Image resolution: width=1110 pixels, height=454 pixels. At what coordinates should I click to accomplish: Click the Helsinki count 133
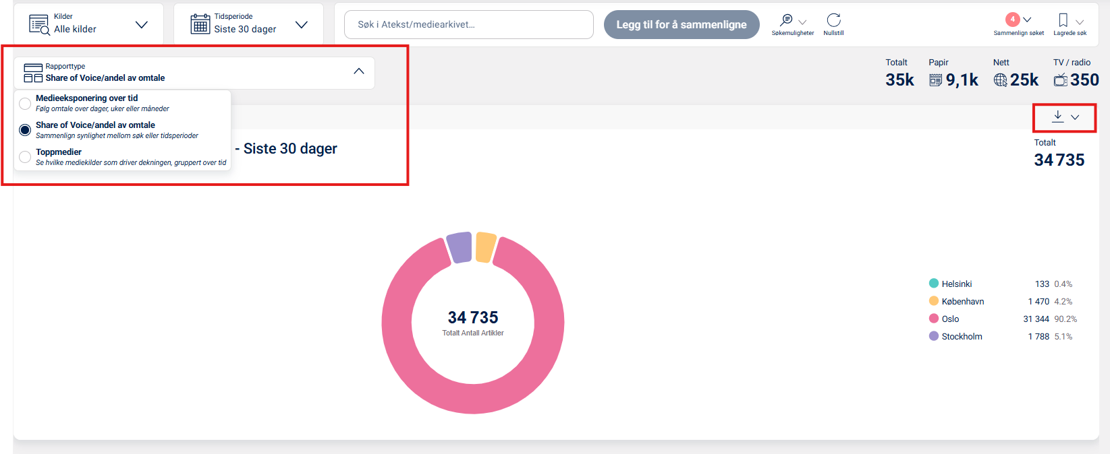click(x=1042, y=284)
